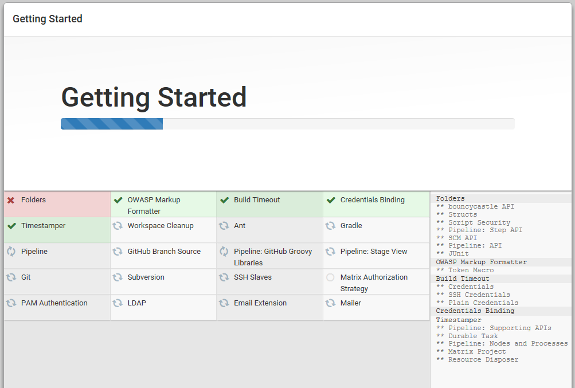Viewport: 575px width, 388px height.
Task: Click the spinner icon next to LDAP
Action: coord(118,303)
